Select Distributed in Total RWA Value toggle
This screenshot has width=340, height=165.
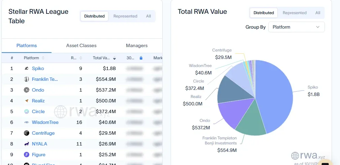click(264, 13)
